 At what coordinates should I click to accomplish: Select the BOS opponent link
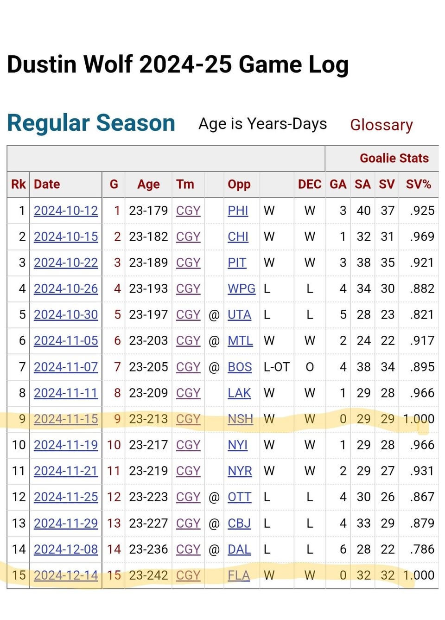(x=240, y=367)
